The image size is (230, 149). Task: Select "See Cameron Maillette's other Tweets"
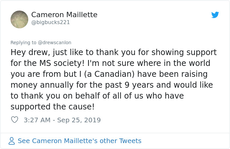click(x=80, y=141)
